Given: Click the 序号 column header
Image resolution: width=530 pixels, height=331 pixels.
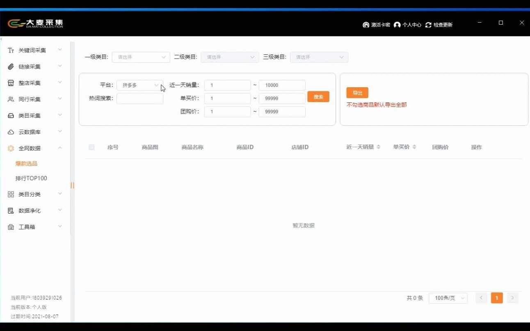Looking at the screenshot, I should (113, 147).
